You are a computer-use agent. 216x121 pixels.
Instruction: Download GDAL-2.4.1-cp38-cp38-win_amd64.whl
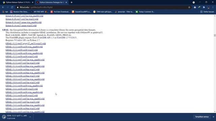coord(24,92)
